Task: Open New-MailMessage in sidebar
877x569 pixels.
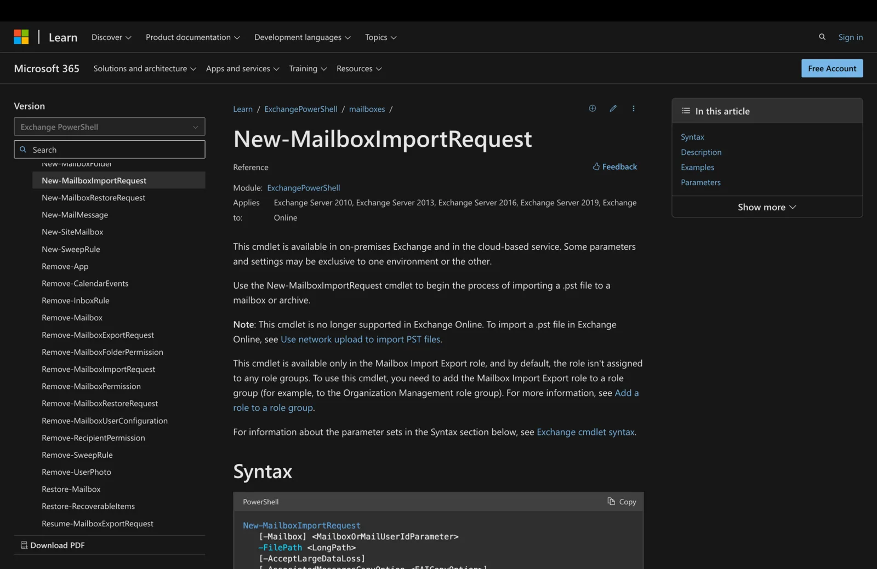Action: coord(75,215)
